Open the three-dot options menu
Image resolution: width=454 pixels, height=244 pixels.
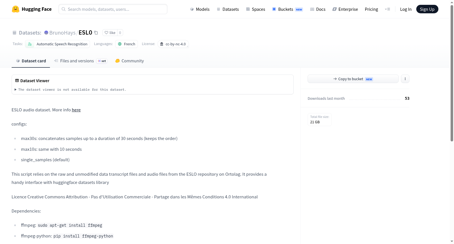pyautogui.click(x=405, y=79)
